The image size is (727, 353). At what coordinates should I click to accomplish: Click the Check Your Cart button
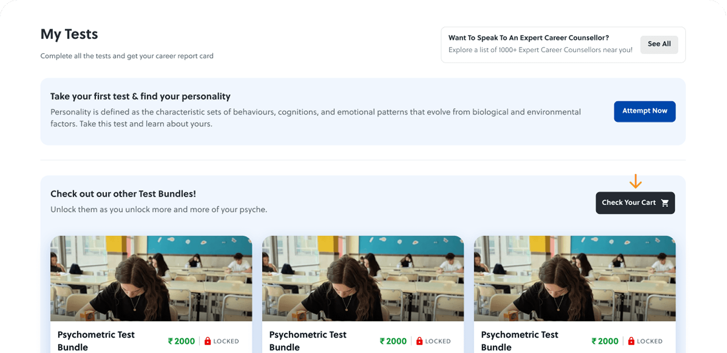[629, 203]
